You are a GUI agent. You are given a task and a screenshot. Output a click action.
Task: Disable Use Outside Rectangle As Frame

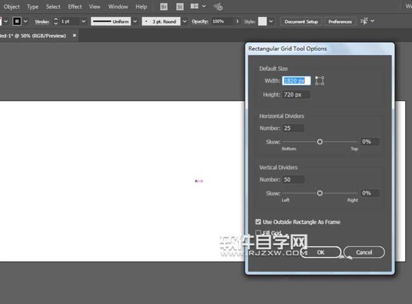click(258, 222)
